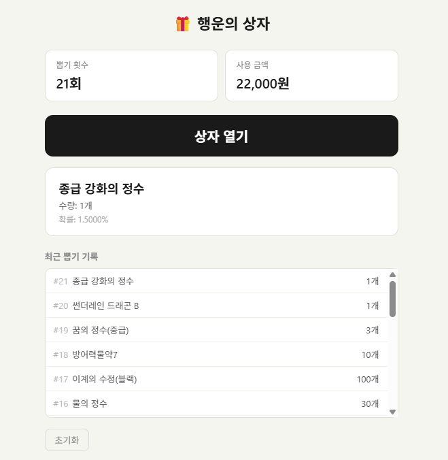Click the result card's 종급 강화의 정수 title
This screenshot has height=460, width=448.
click(102, 188)
